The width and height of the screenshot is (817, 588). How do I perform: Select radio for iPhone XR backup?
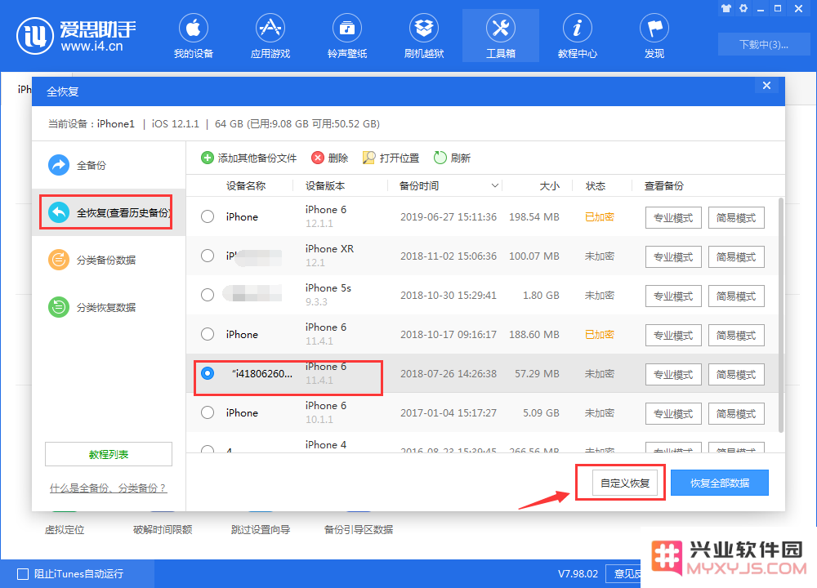[208, 256]
